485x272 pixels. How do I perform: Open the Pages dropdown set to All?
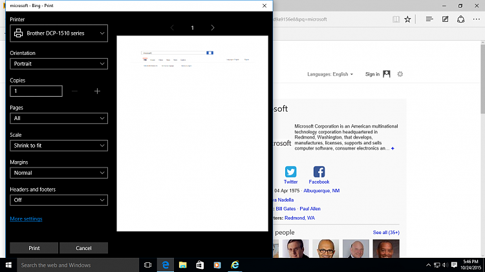(59, 119)
